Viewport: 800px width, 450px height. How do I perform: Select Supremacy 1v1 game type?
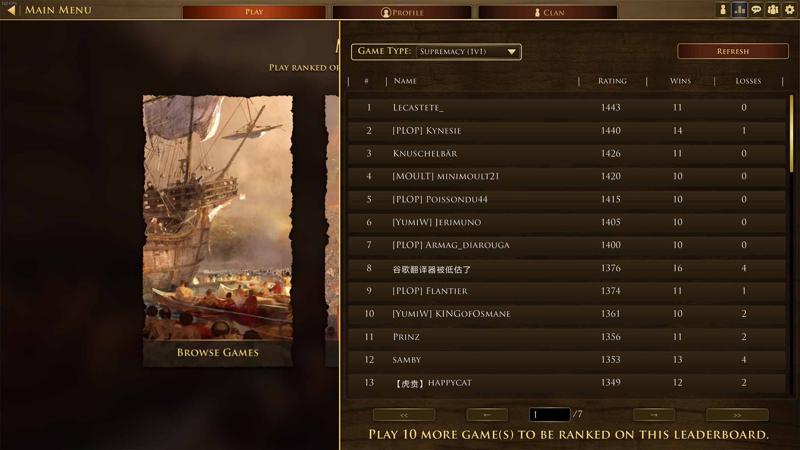pos(467,51)
